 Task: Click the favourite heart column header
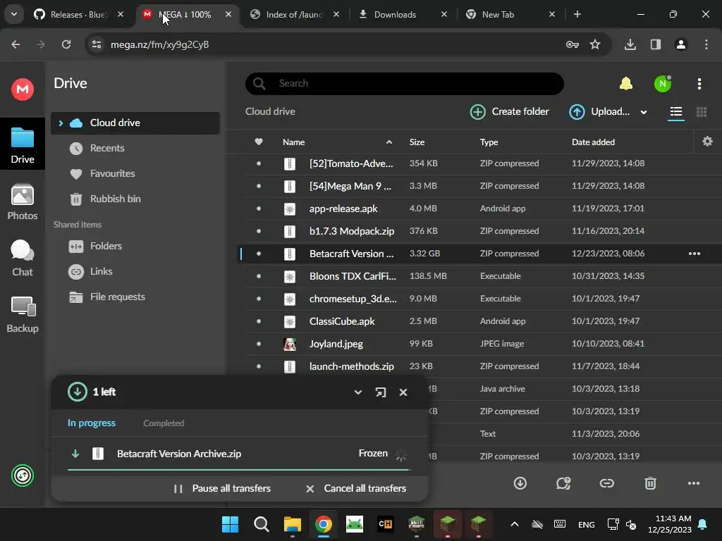tap(259, 142)
